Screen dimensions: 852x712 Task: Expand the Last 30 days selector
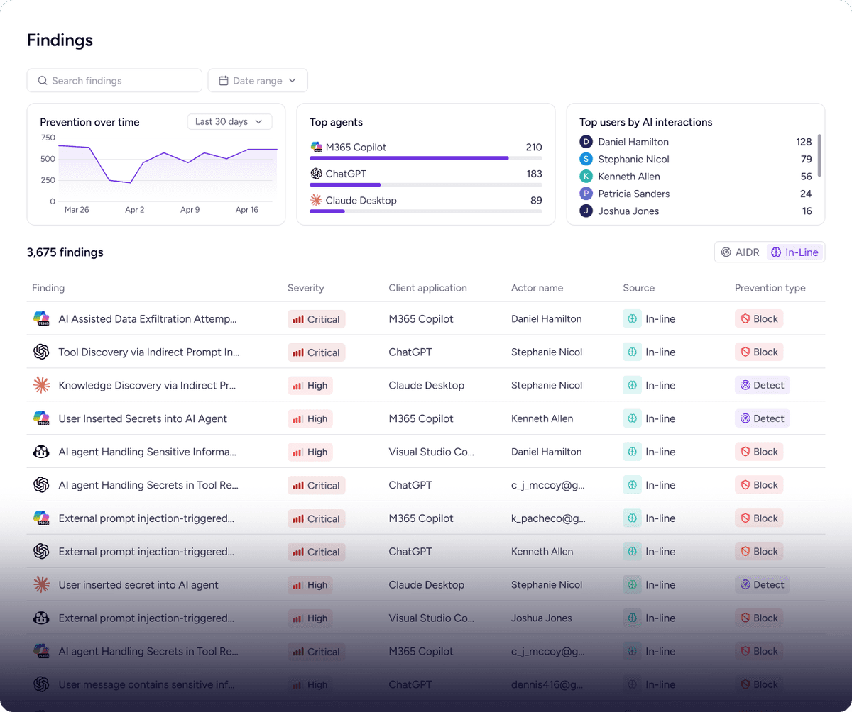point(229,122)
